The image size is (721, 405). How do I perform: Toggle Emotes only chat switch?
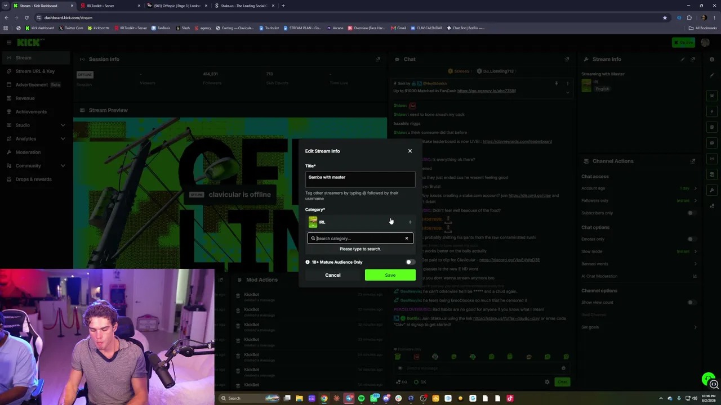(x=691, y=239)
